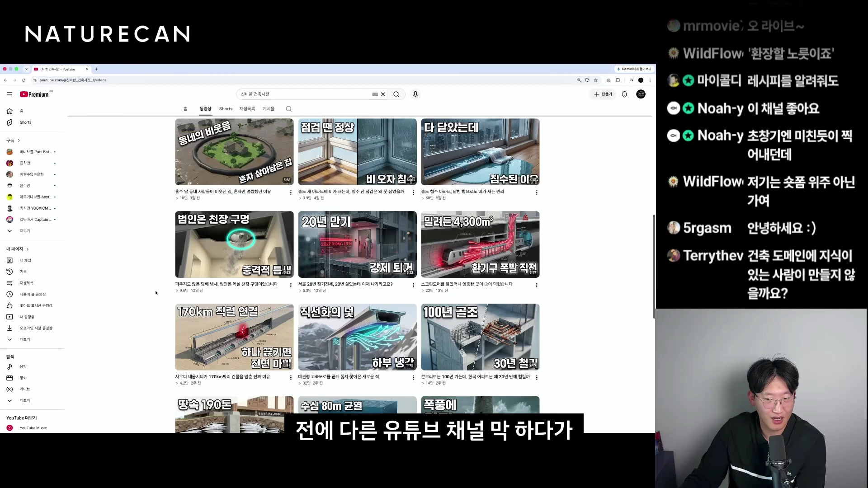Image resolution: width=868 pixels, height=488 pixels.
Task: Switch to the channel 홈 tab
Action: click(185, 109)
